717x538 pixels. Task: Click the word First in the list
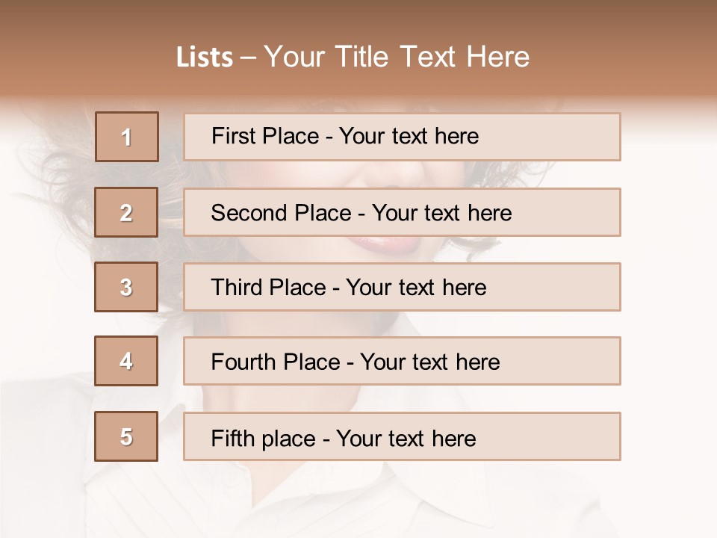[232, 137]
